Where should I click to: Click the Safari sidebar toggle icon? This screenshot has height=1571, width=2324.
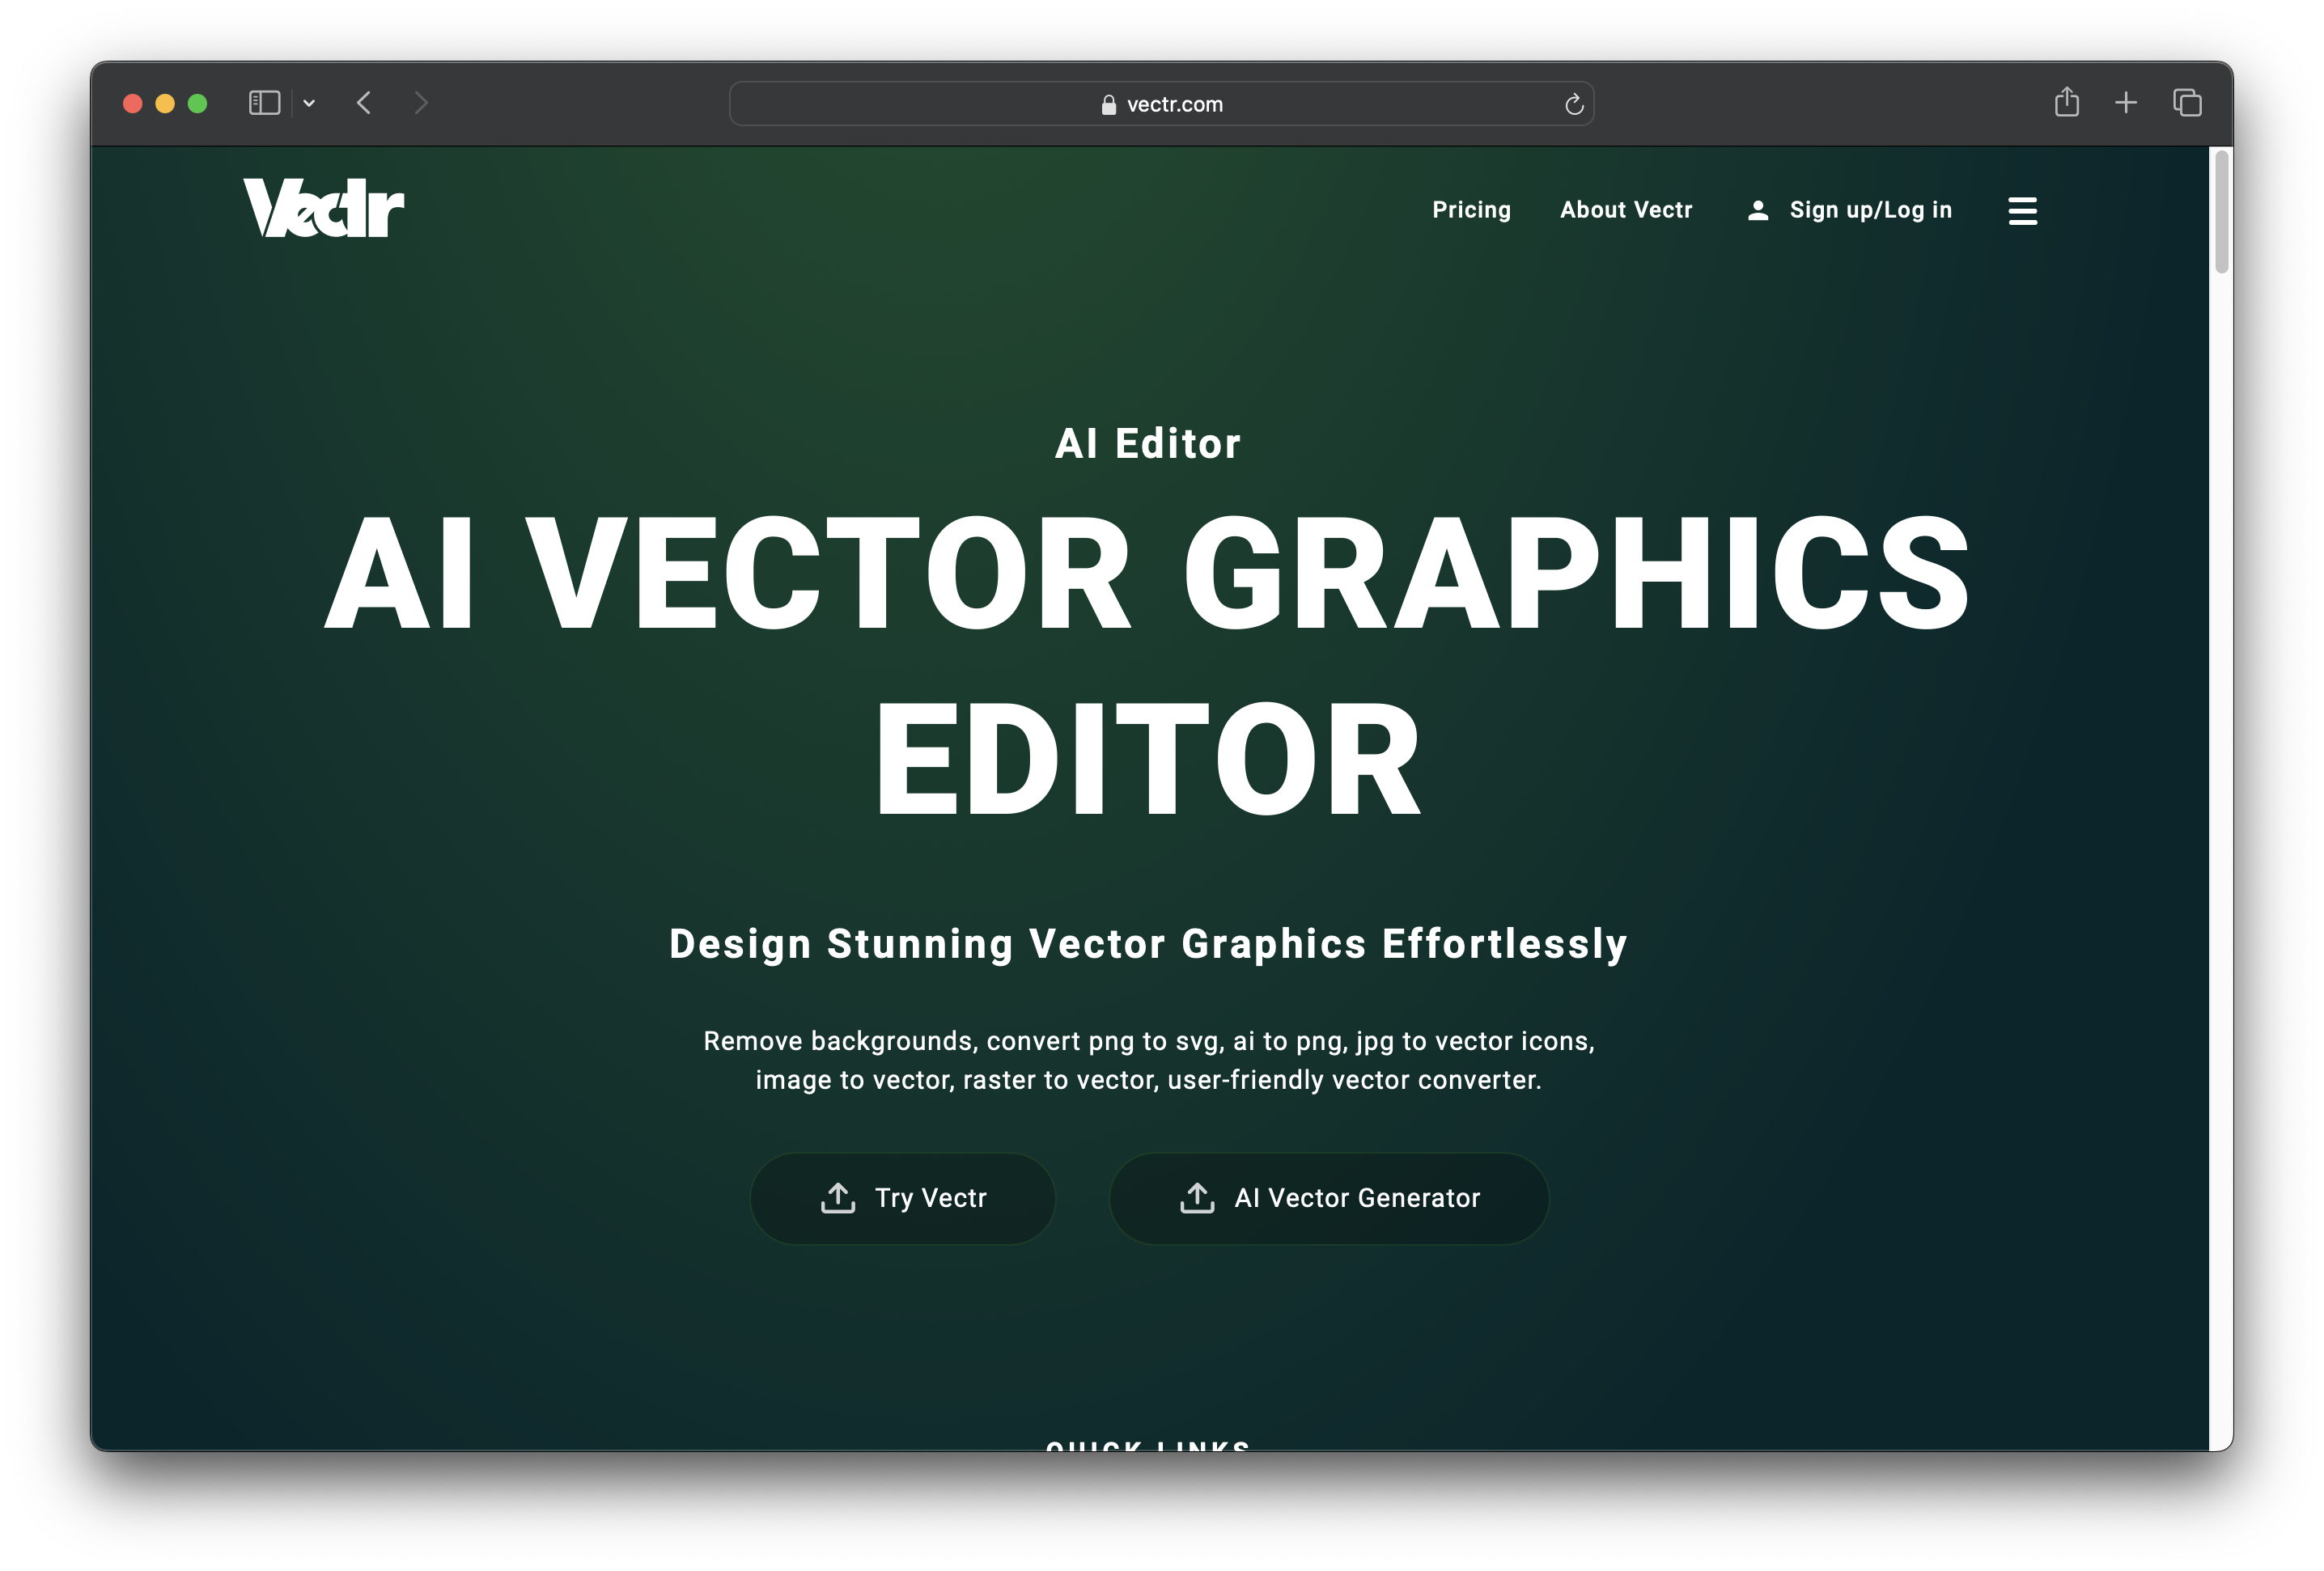point(264,103)
